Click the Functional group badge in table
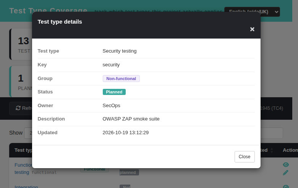The height and width of the screenshot is (188, 298). tap(94, 169)
